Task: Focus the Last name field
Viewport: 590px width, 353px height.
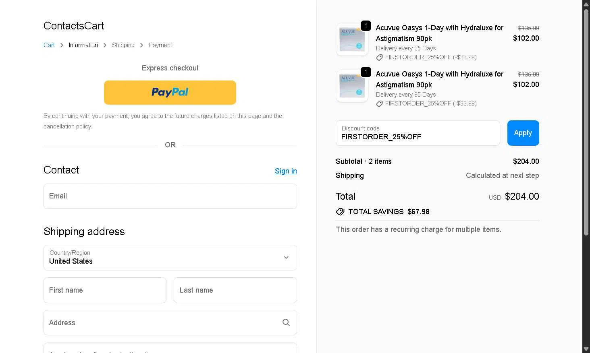Action: 235,290
